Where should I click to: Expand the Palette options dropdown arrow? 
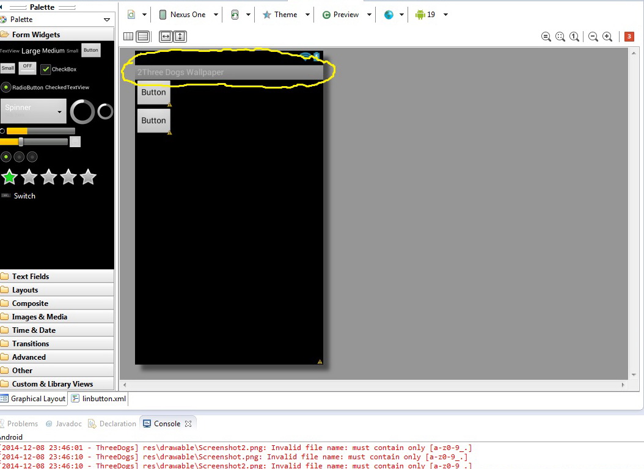pyautogui.click(x=107, y=20)
